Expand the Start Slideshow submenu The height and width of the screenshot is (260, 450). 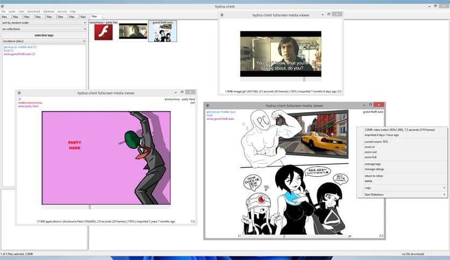pos(402,194)
